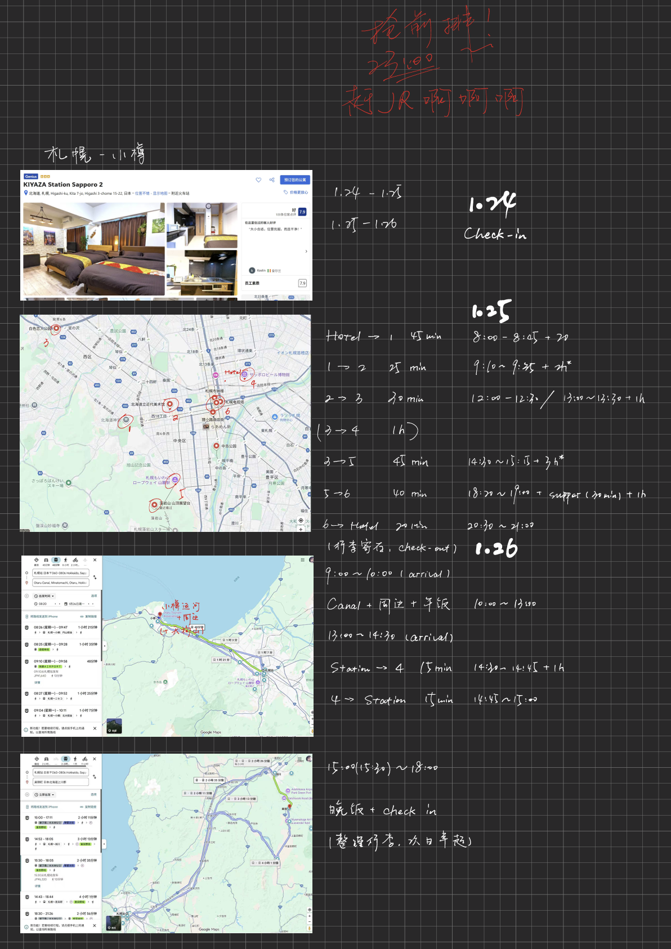
Task: Open the large bedroom photo of KIYAZA Station Sapporo
Action: [93, 249]
